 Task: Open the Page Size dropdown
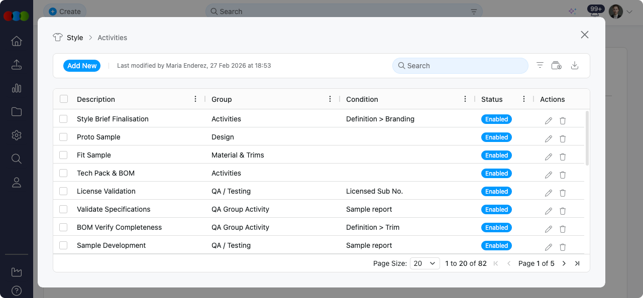tap(425, 263)
